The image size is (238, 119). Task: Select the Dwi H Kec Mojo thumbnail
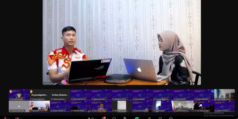[102, 106]
